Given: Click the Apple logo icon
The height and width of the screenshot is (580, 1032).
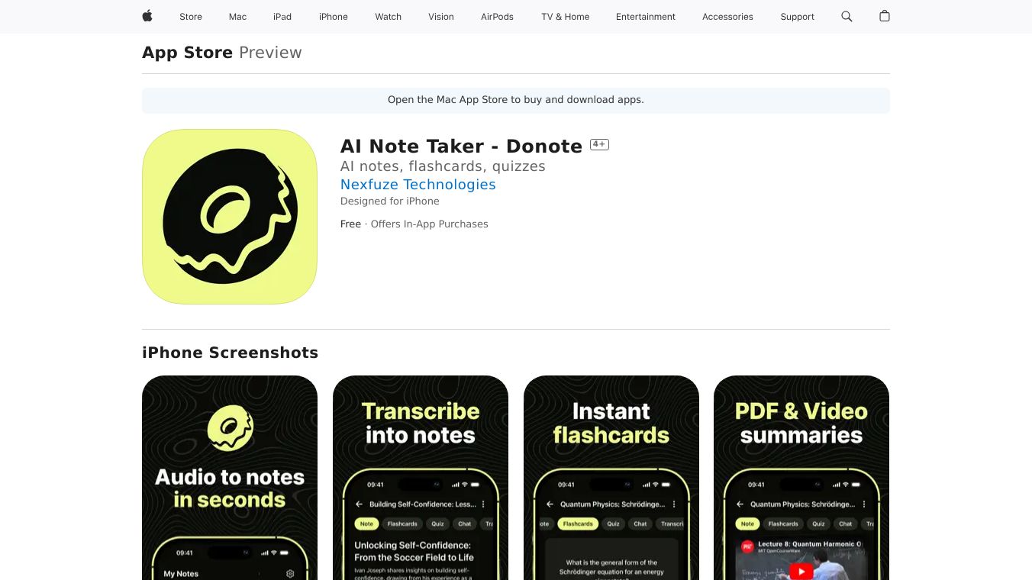Looking at the screenshot, I should pyautogui.click(x=147, y=16).
